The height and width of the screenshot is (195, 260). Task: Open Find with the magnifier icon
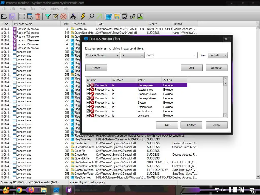click(91, 17)
